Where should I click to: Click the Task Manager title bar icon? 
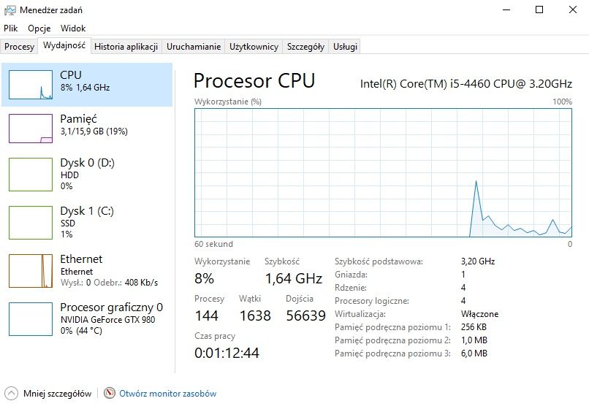pyautogui.click(x=9, y=9)
